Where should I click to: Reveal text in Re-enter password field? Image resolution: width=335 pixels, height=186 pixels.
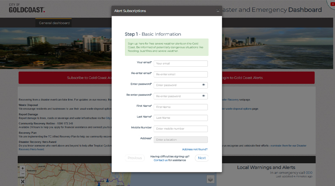click(203, 96)
